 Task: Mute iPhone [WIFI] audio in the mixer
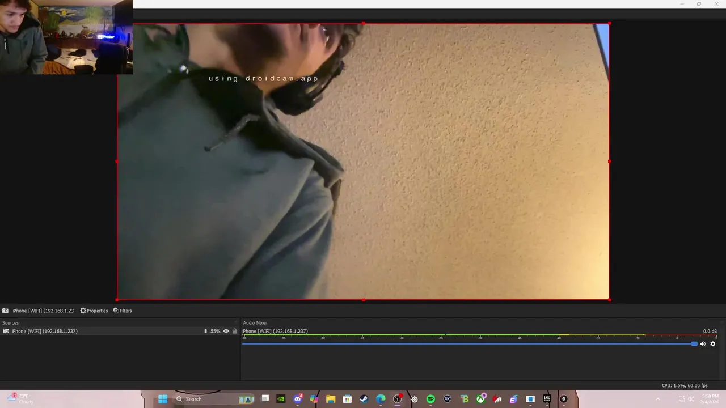pos(703,344)
